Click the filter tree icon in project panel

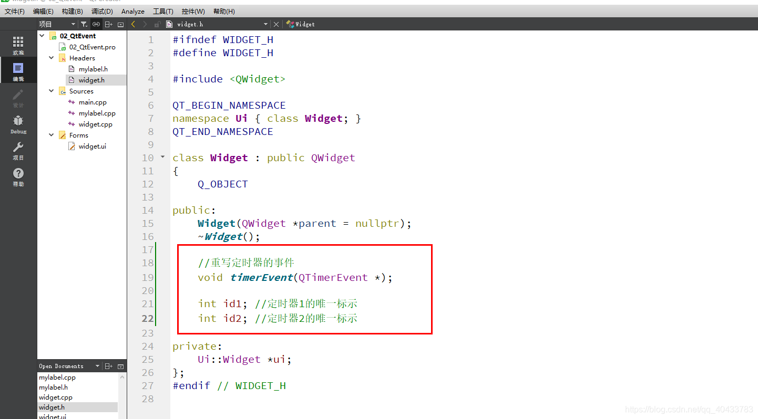coord(84,24)
